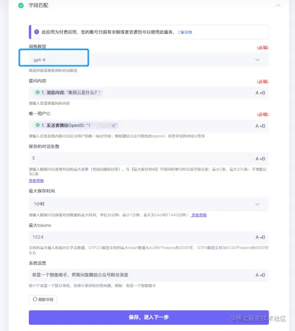
Task: Click the refresh icon in 刷新字段 button
Action: [35, 299]
